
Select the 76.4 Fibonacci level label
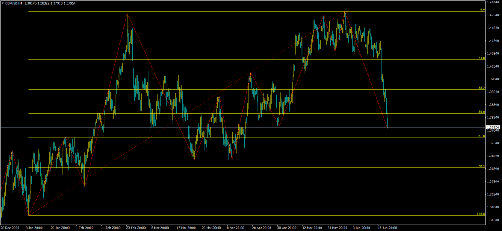click(482, 166)
